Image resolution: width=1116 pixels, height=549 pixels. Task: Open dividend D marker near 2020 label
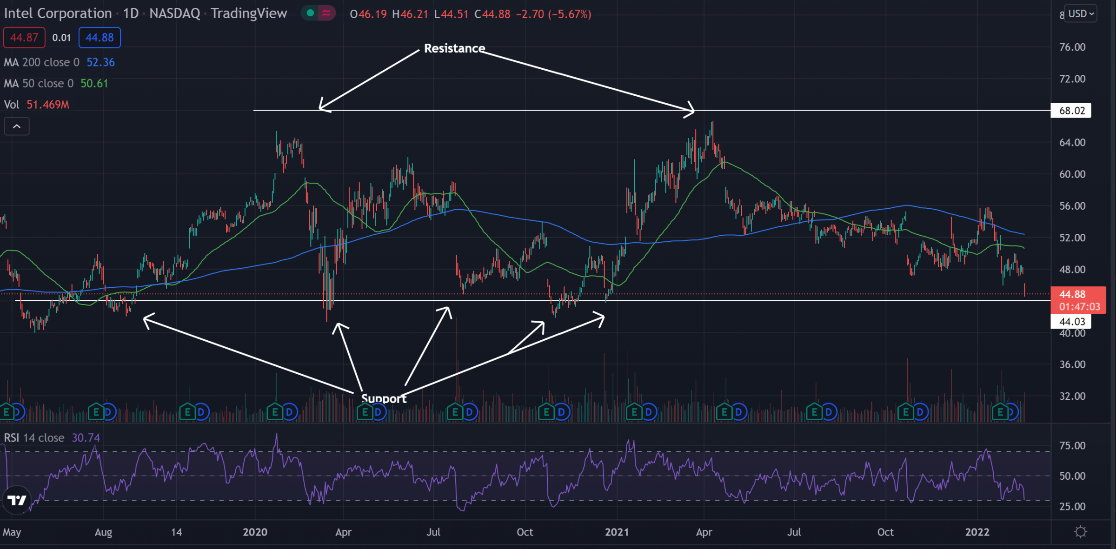[289, 412]
